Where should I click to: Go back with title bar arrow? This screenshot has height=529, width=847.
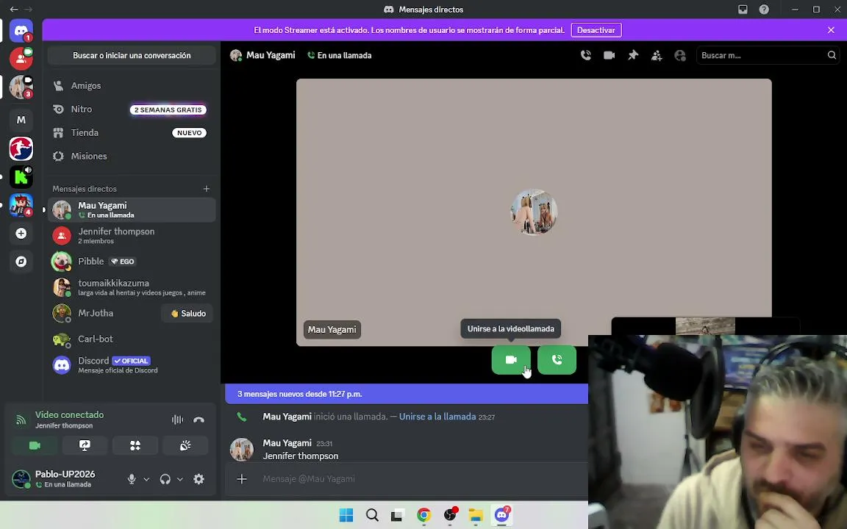click(x=13, y=9)
